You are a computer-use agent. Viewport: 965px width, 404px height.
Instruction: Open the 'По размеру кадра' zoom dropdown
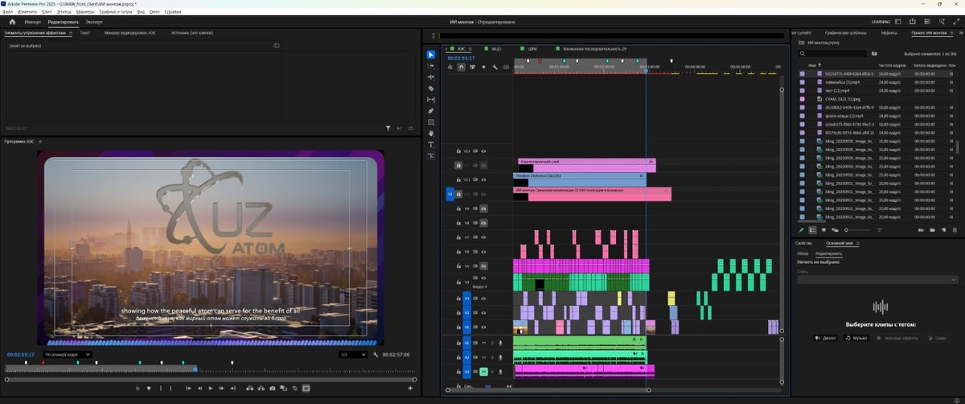pyautogui.click(x=67, y=354)
